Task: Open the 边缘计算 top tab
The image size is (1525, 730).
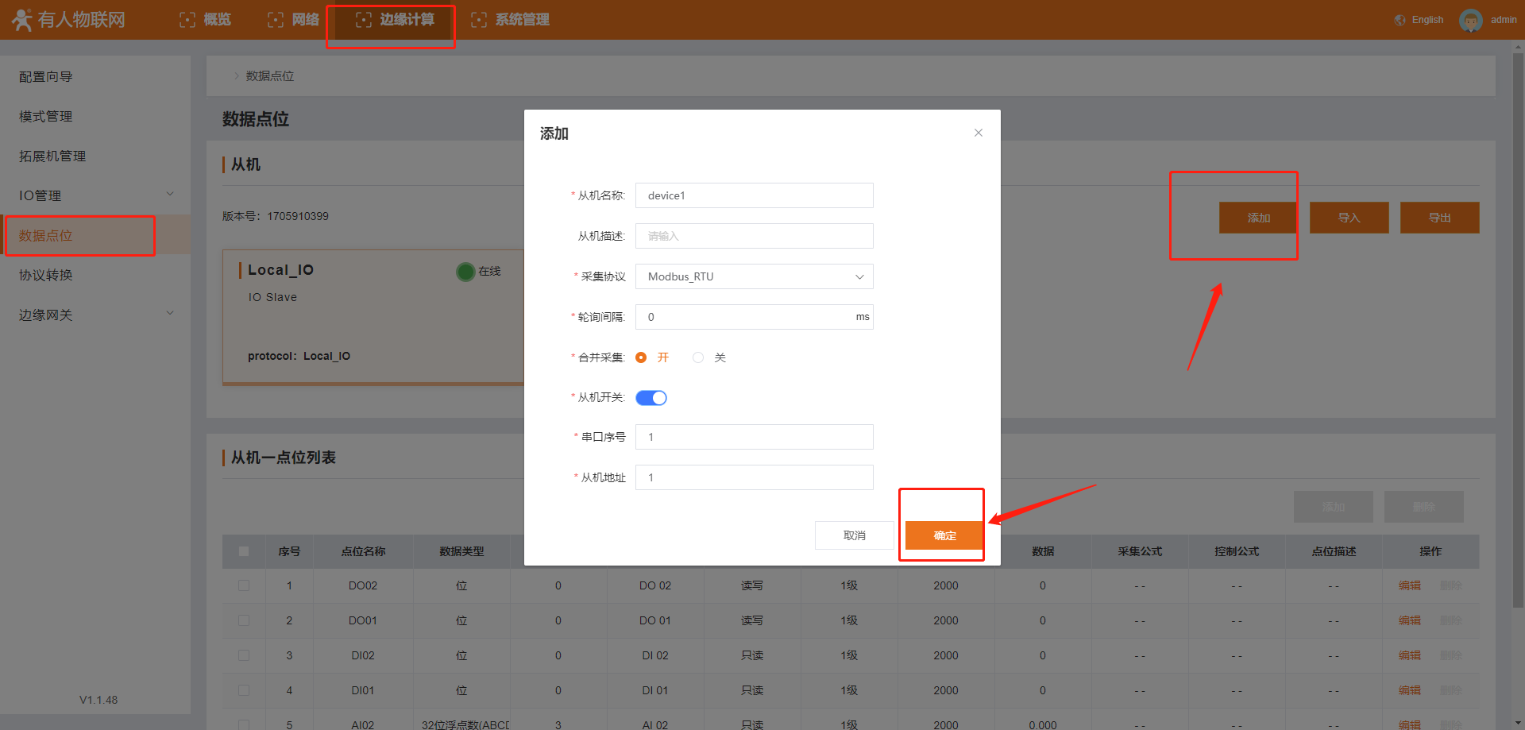Action: point(395,20)
